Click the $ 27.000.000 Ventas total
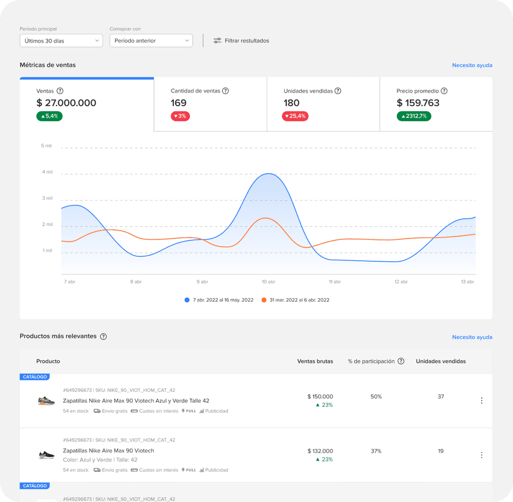 point(66,103)
